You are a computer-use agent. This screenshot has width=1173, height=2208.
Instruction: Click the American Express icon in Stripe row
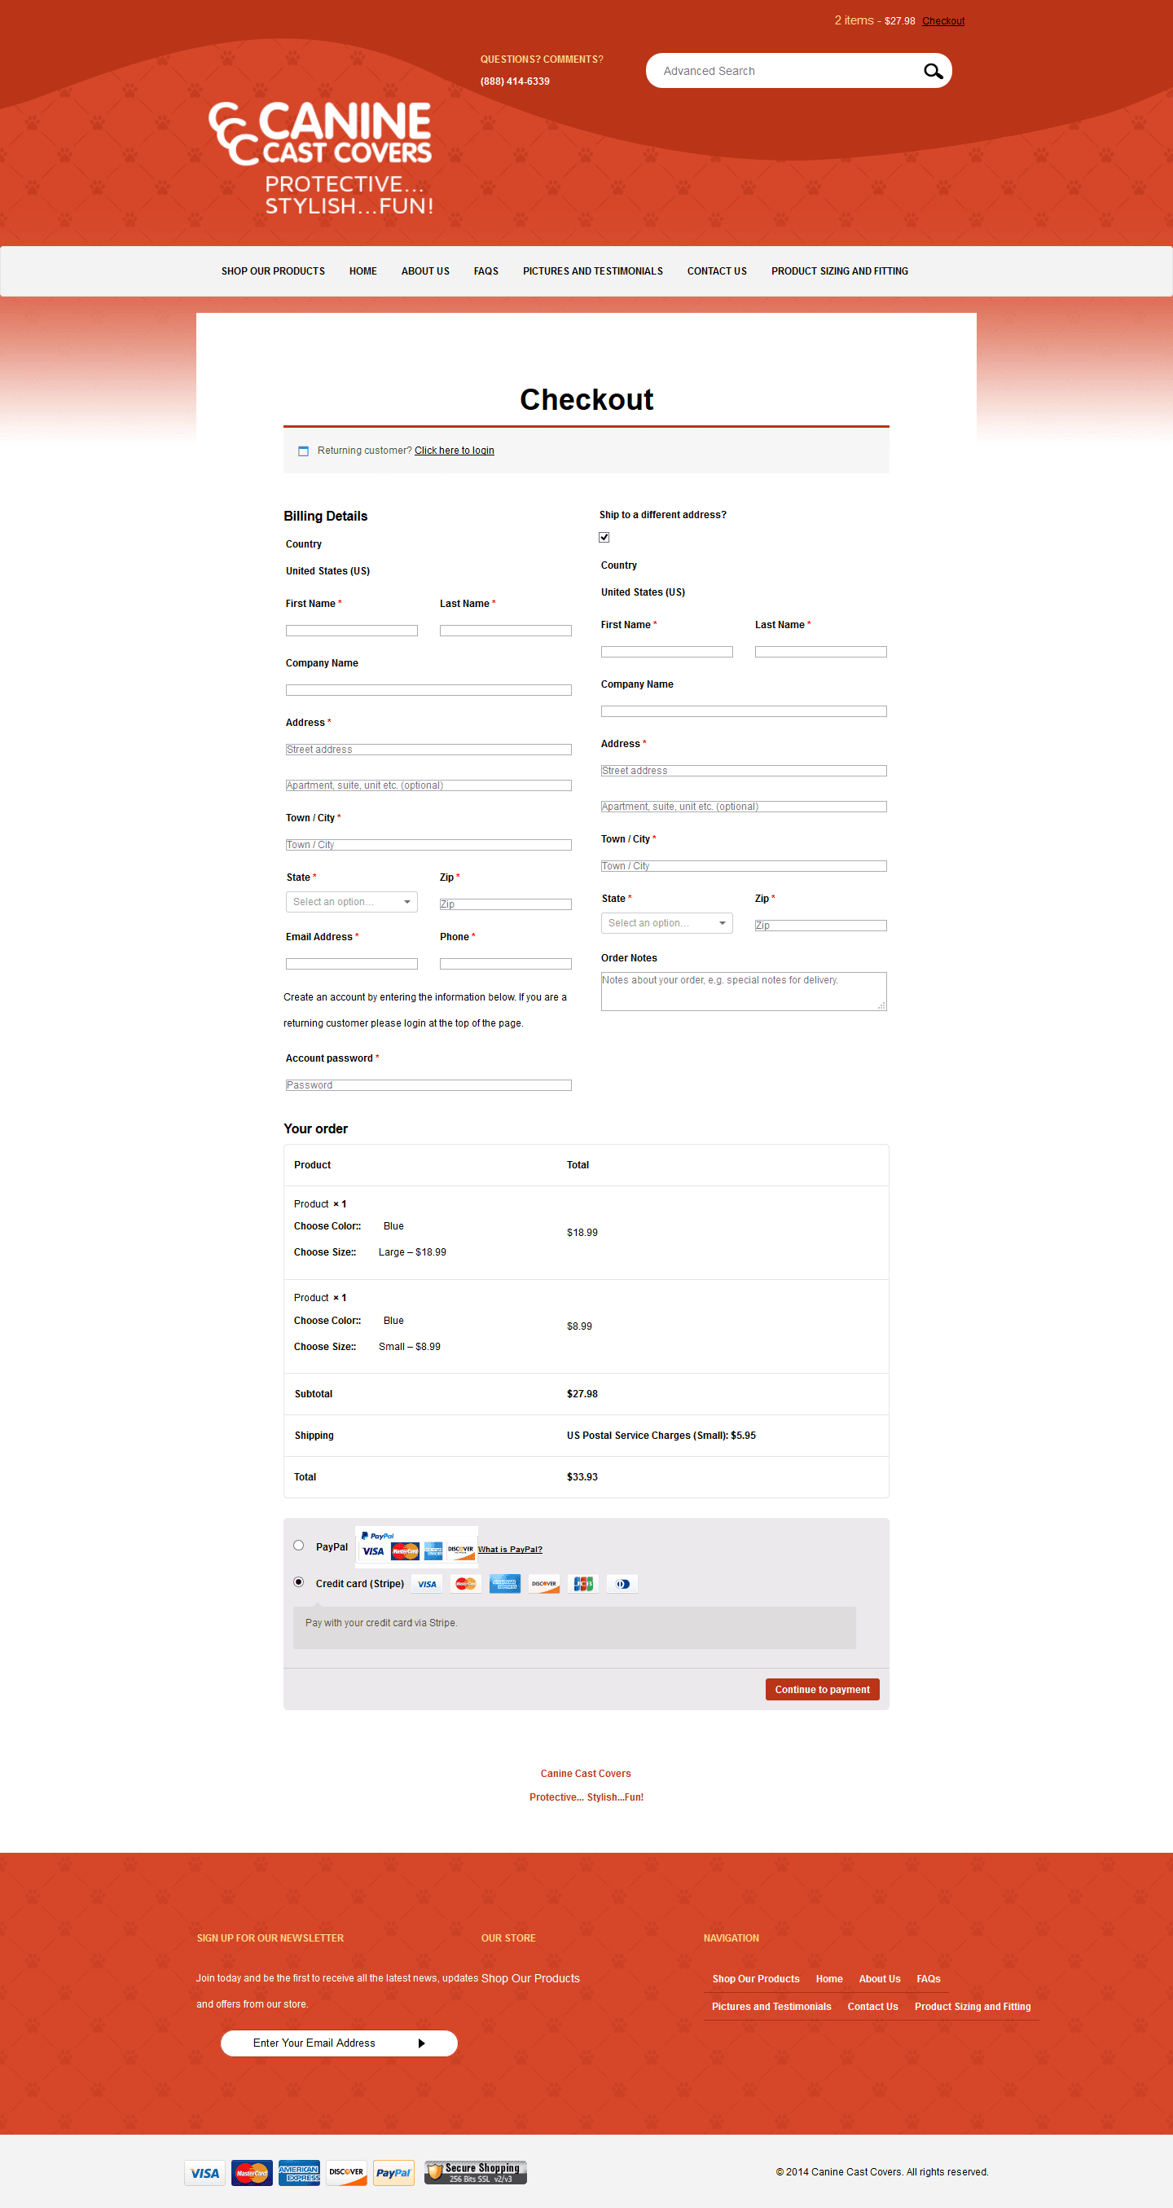pyautogui.click(x=505, y=1584)
